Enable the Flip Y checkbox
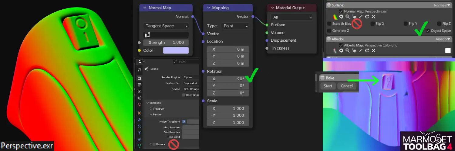Image resolution: width=455 pixels, height=151 pixels. coord(405,24)
